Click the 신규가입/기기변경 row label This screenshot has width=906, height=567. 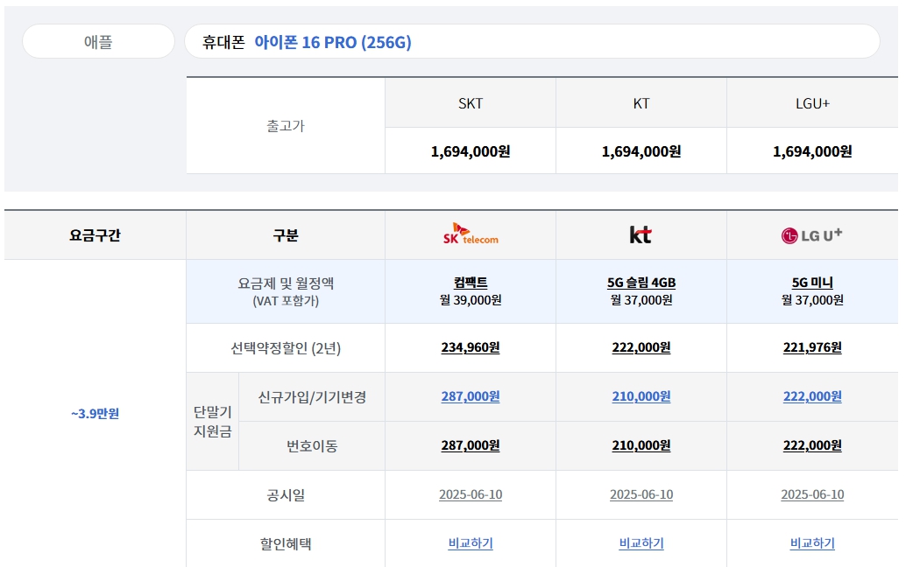click(x=312, y=397)
